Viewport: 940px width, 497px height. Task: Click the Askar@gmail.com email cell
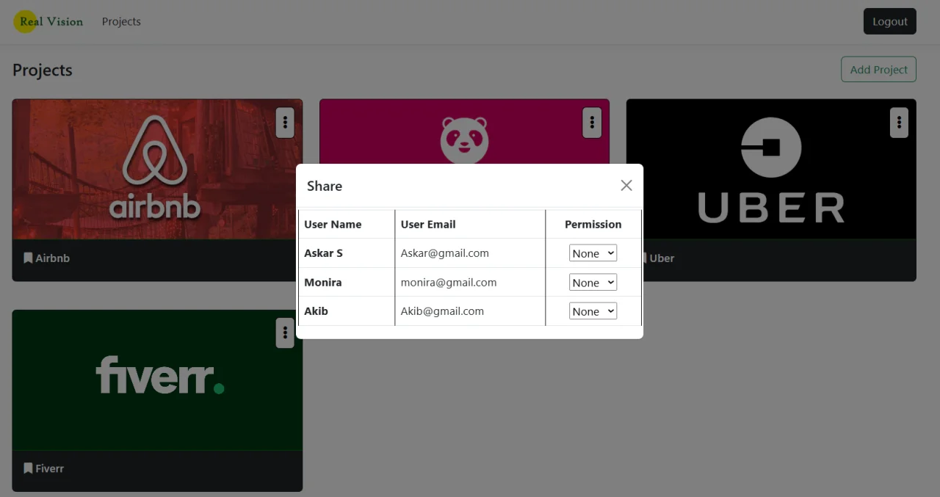click(470, 253)
